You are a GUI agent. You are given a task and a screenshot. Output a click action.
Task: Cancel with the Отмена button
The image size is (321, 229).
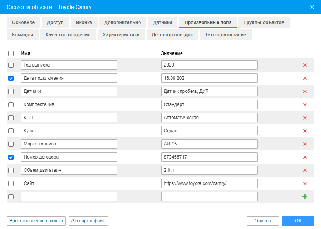pyautogui.click(x=263, y=221)
